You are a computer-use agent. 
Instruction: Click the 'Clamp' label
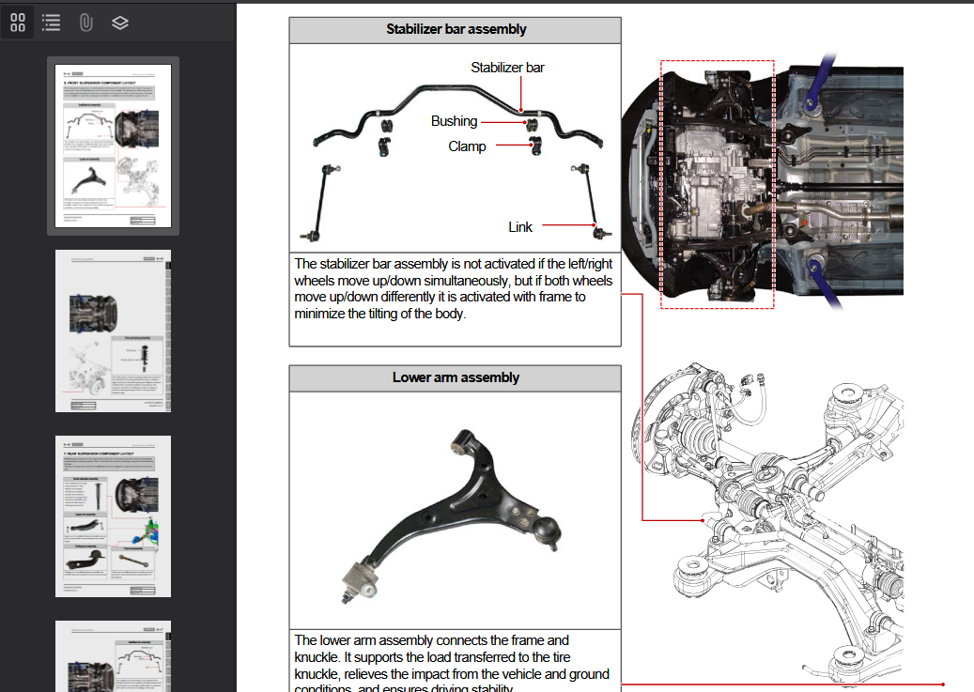[467, 146]
